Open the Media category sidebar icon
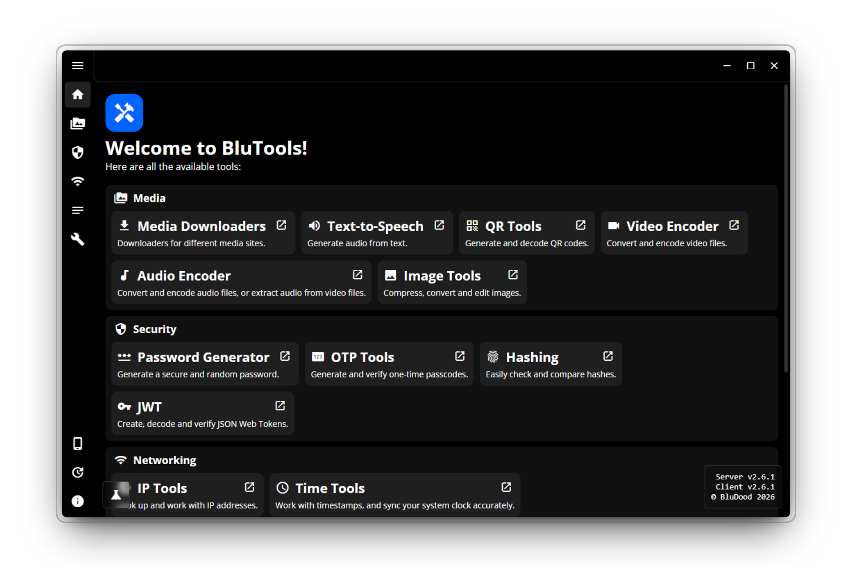The image size is (852, 568). (78, 123)
